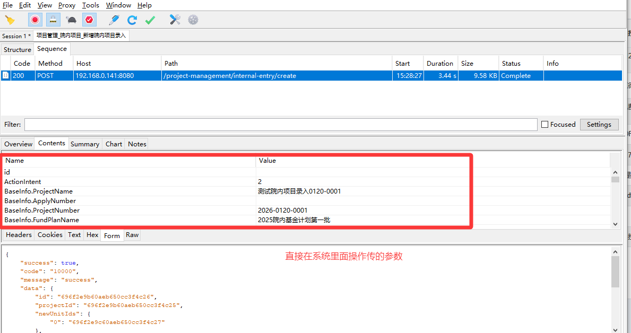Image resolution: width=631 pixels, height=333 pixels.
Task: Open the Settings gear icon
Action: pyautogui.click(x=193, y=20)
